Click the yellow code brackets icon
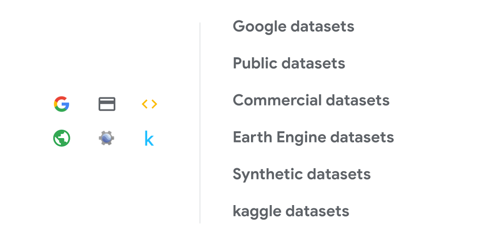 pos(150,104)
